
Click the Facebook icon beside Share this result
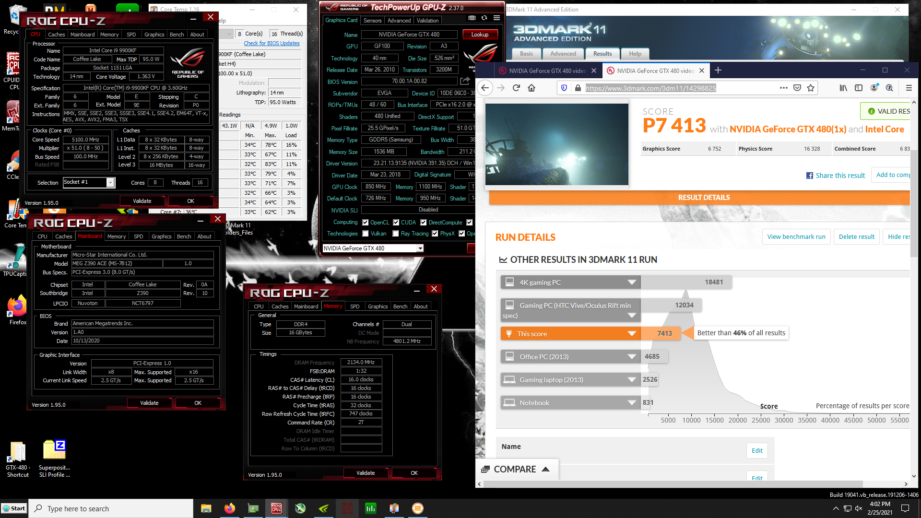coord(810,176)
